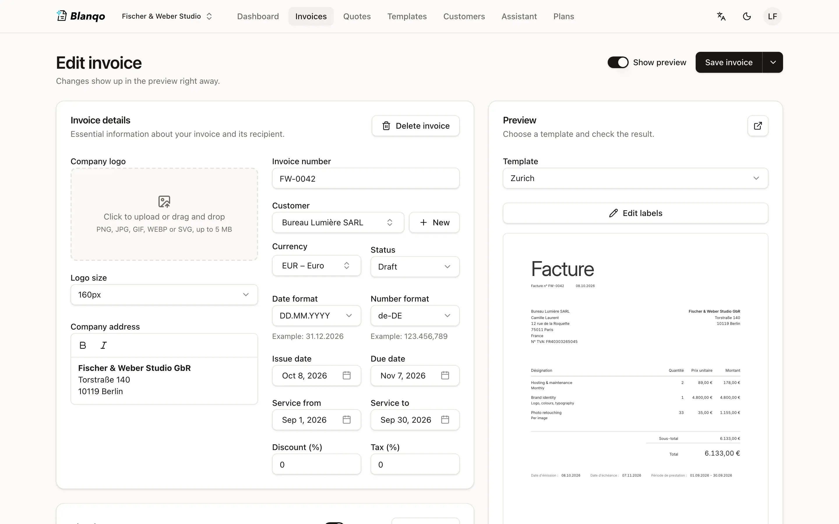Open the Customer selector Bureau Lumière SARL

338,222
